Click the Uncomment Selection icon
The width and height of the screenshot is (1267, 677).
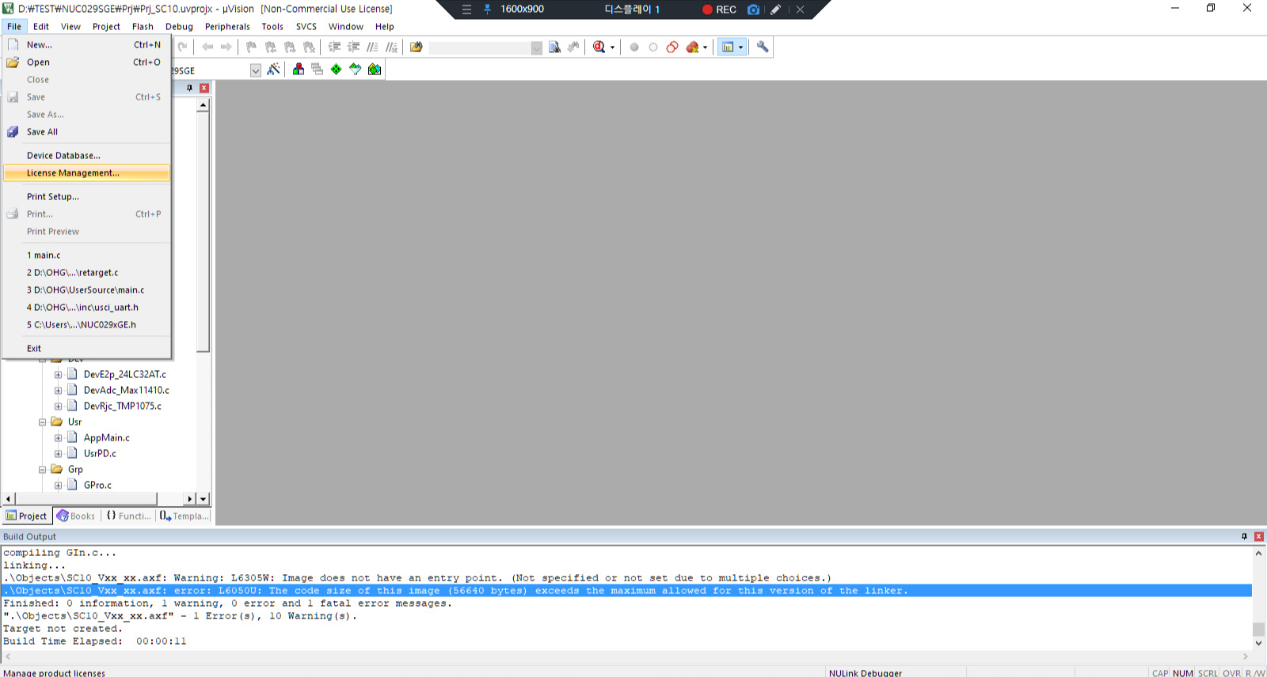391,47
